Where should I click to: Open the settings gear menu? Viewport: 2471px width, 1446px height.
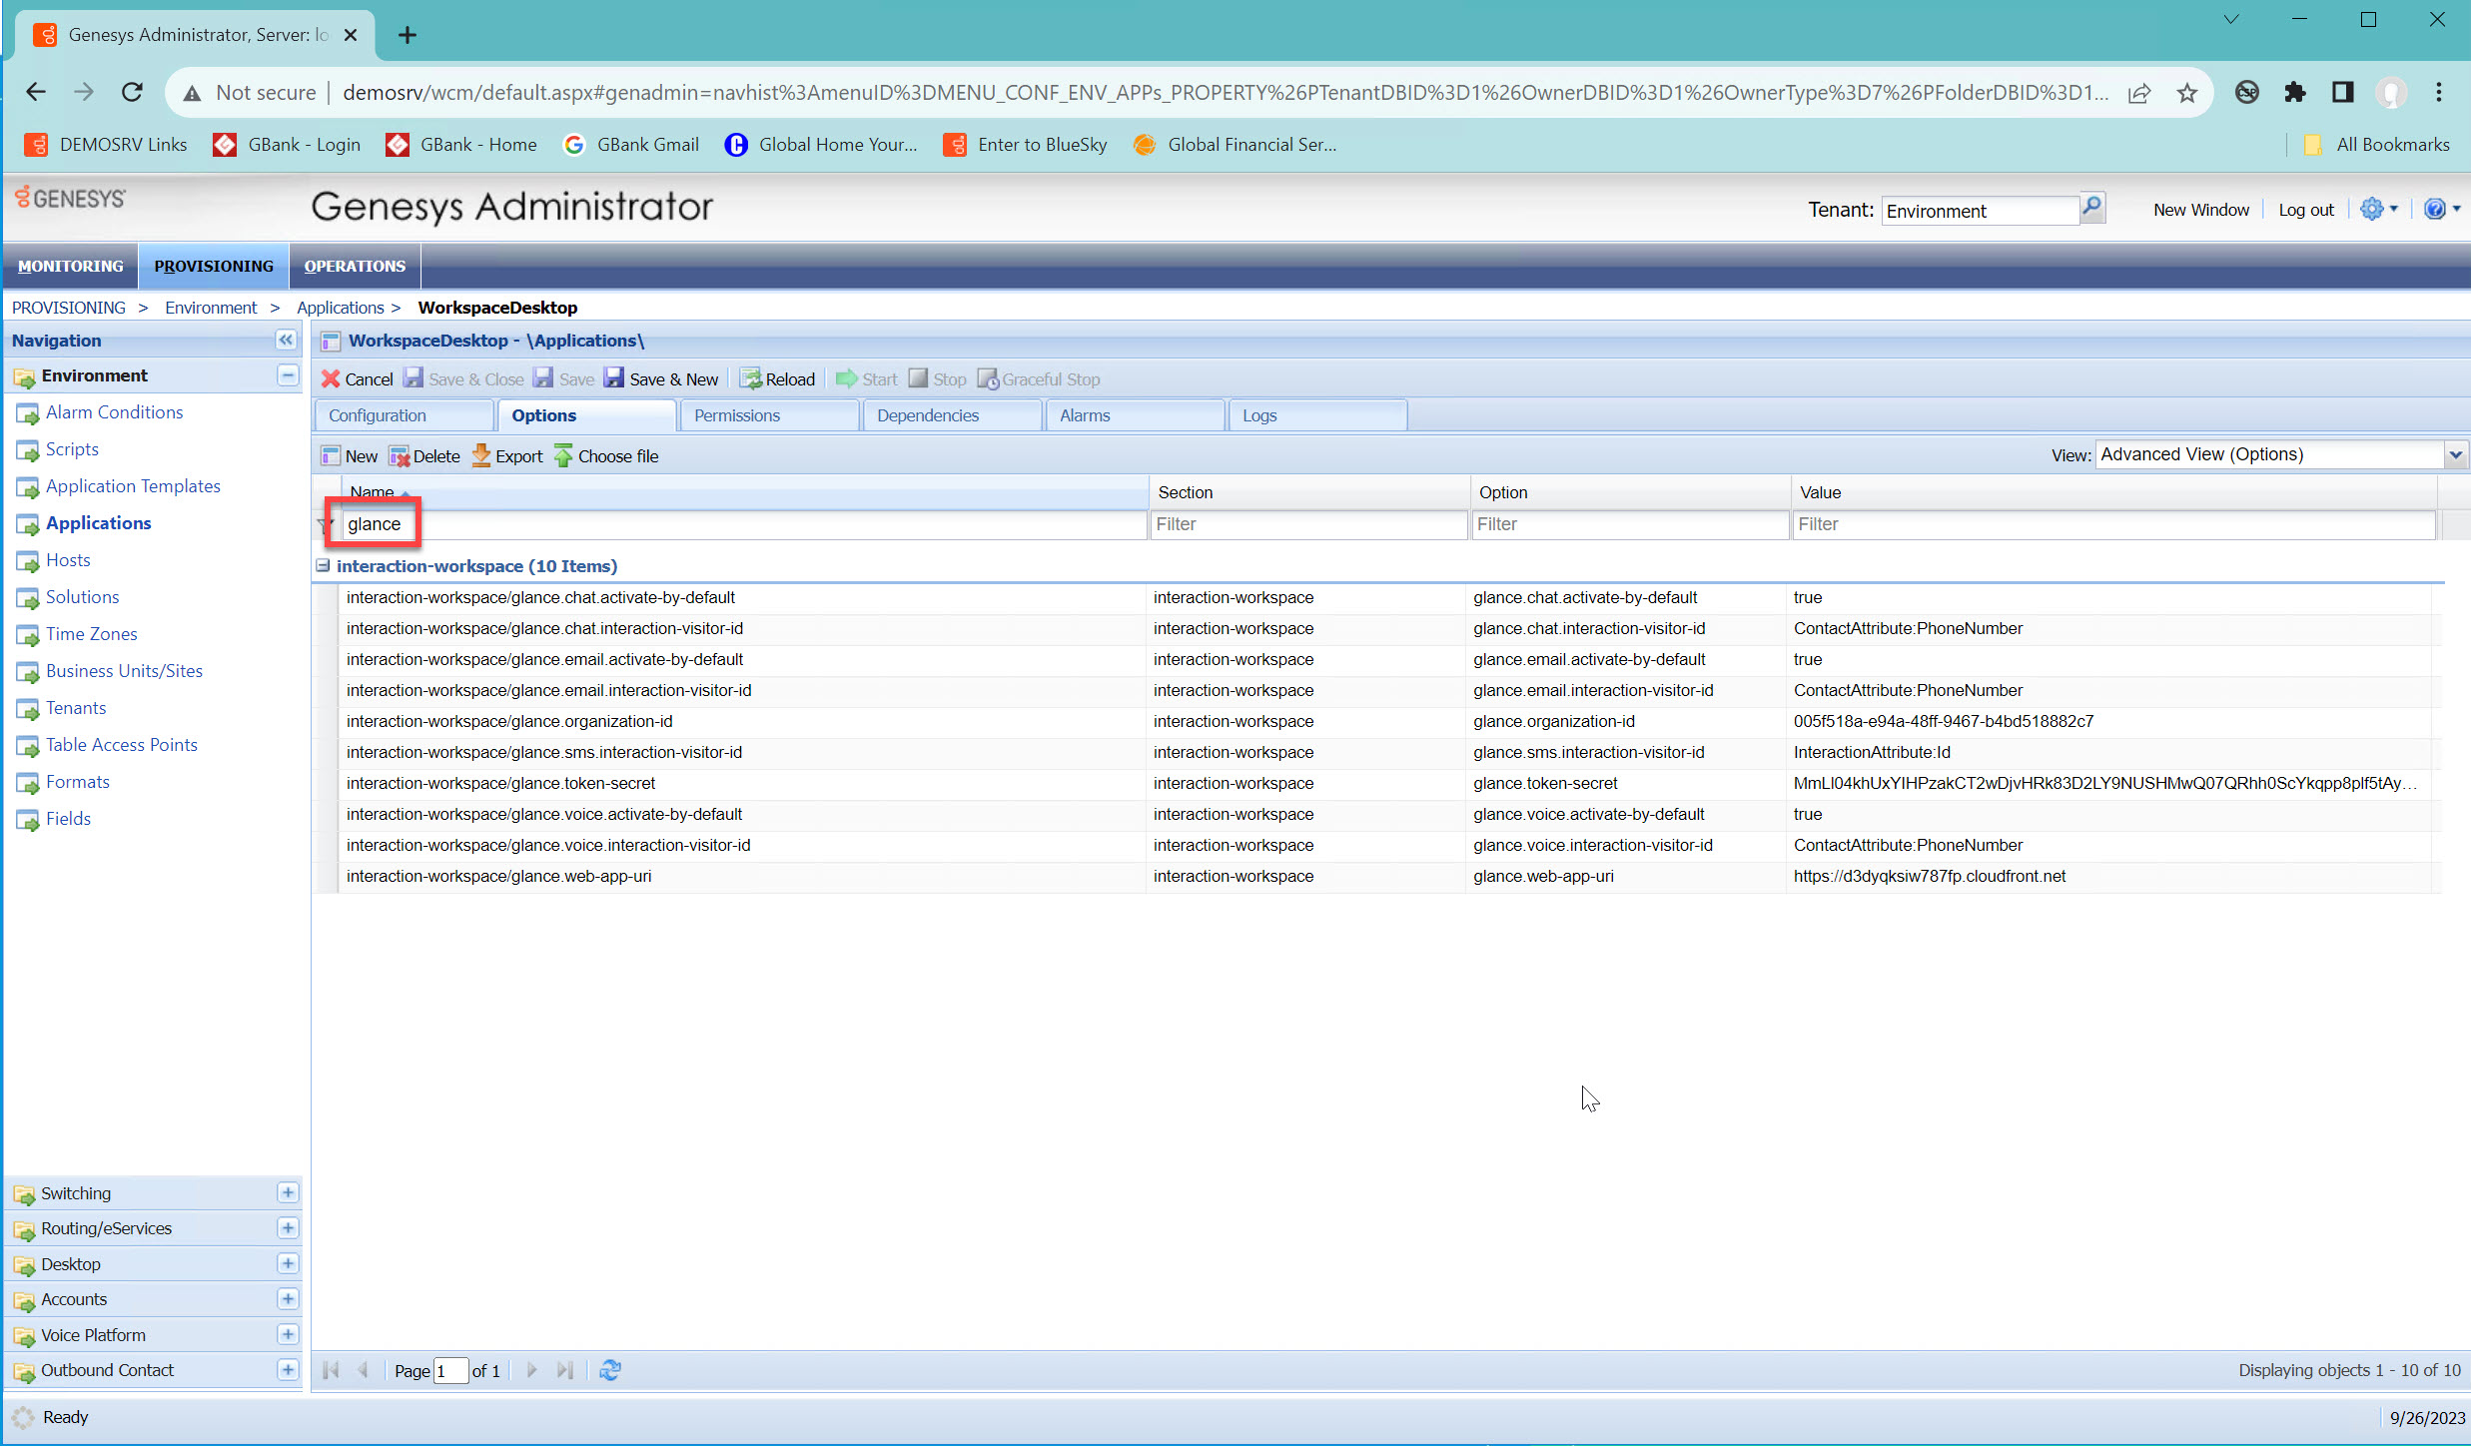click(x=2377, y=209)
